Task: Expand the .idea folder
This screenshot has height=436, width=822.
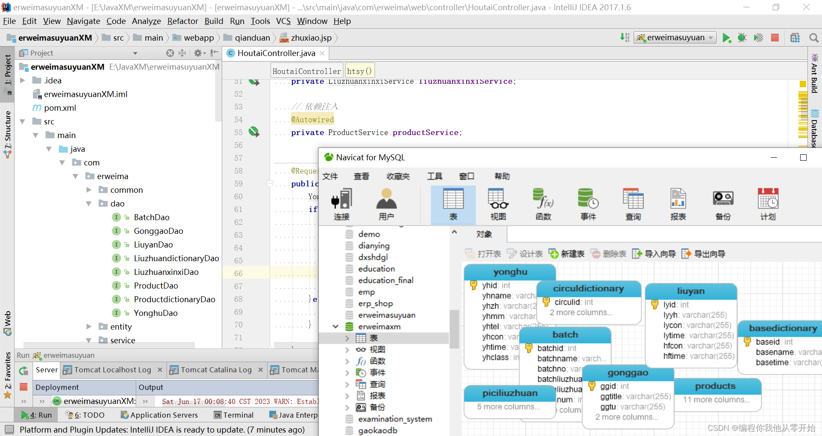Action: pos(23,80)
